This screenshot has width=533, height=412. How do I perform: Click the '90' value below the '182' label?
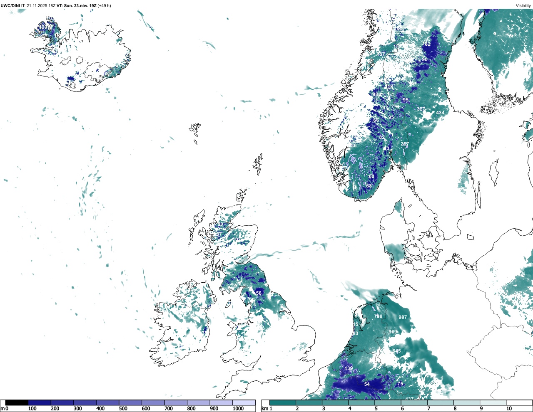pos(425,60)
